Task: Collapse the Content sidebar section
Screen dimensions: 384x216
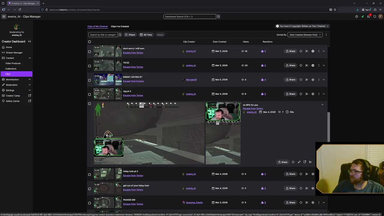Action: coord(17,58)
